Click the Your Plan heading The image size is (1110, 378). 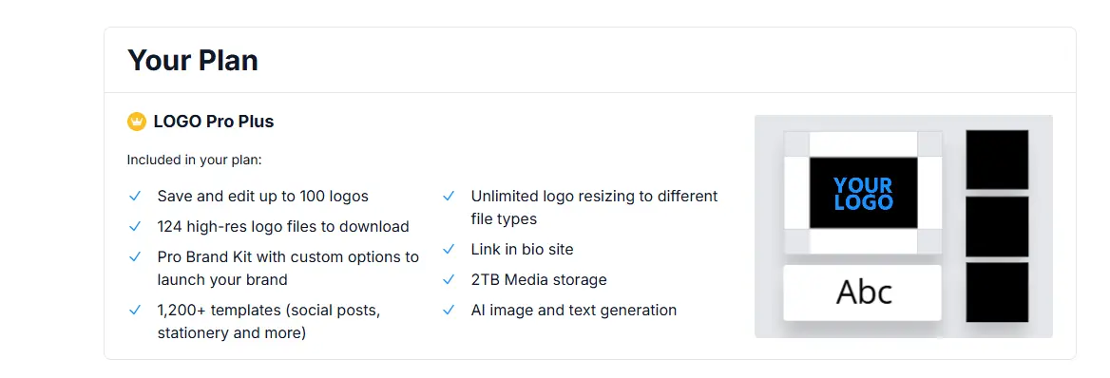[193, 60]
